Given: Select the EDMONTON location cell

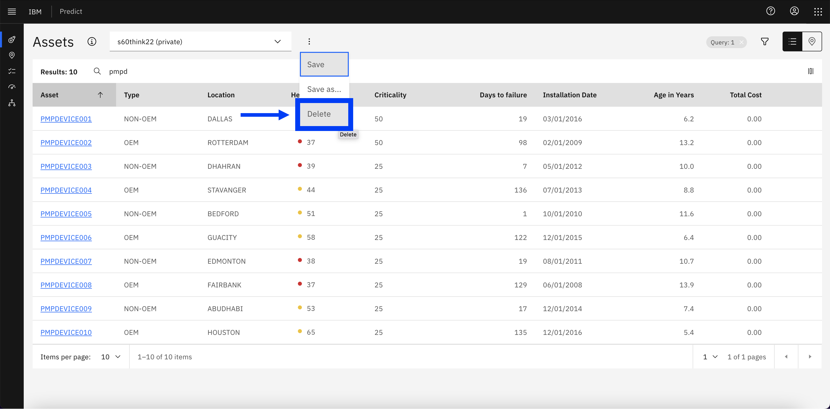Looking at the screenshot, I should [226, 261].
